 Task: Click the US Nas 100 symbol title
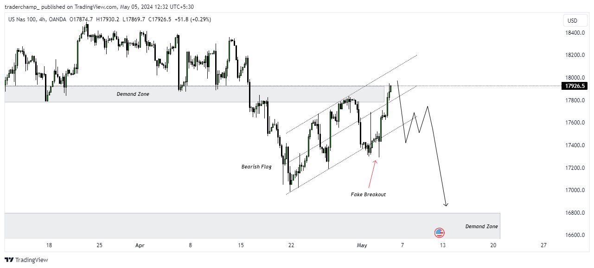23,19
